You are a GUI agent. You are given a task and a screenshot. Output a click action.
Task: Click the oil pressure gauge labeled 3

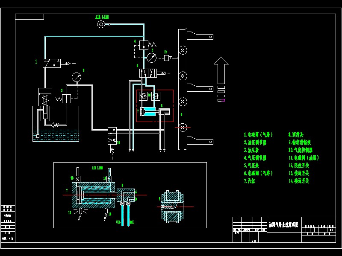(76, 77)
